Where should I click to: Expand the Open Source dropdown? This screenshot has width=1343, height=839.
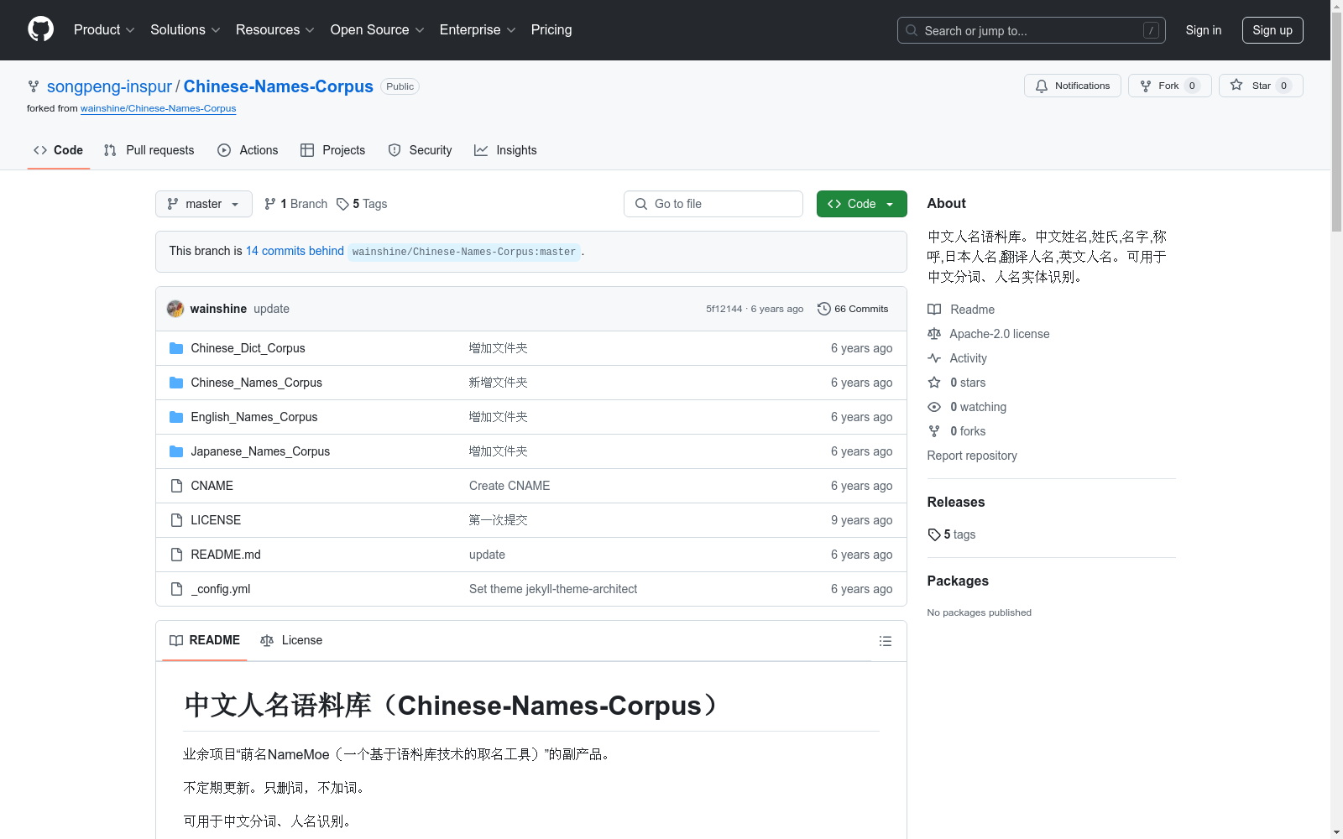[378, 29]
